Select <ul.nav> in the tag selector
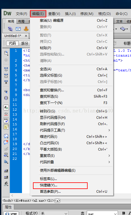The height and width of the screenshot is (215, 131). pos(39,201)
